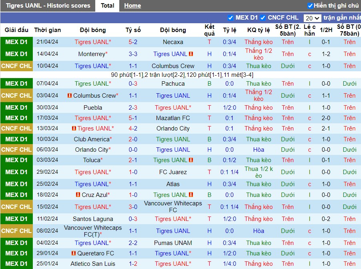Click red card icon before Columbus Crew 03/04/24
The image size is (361, 269).
point(70,95)
